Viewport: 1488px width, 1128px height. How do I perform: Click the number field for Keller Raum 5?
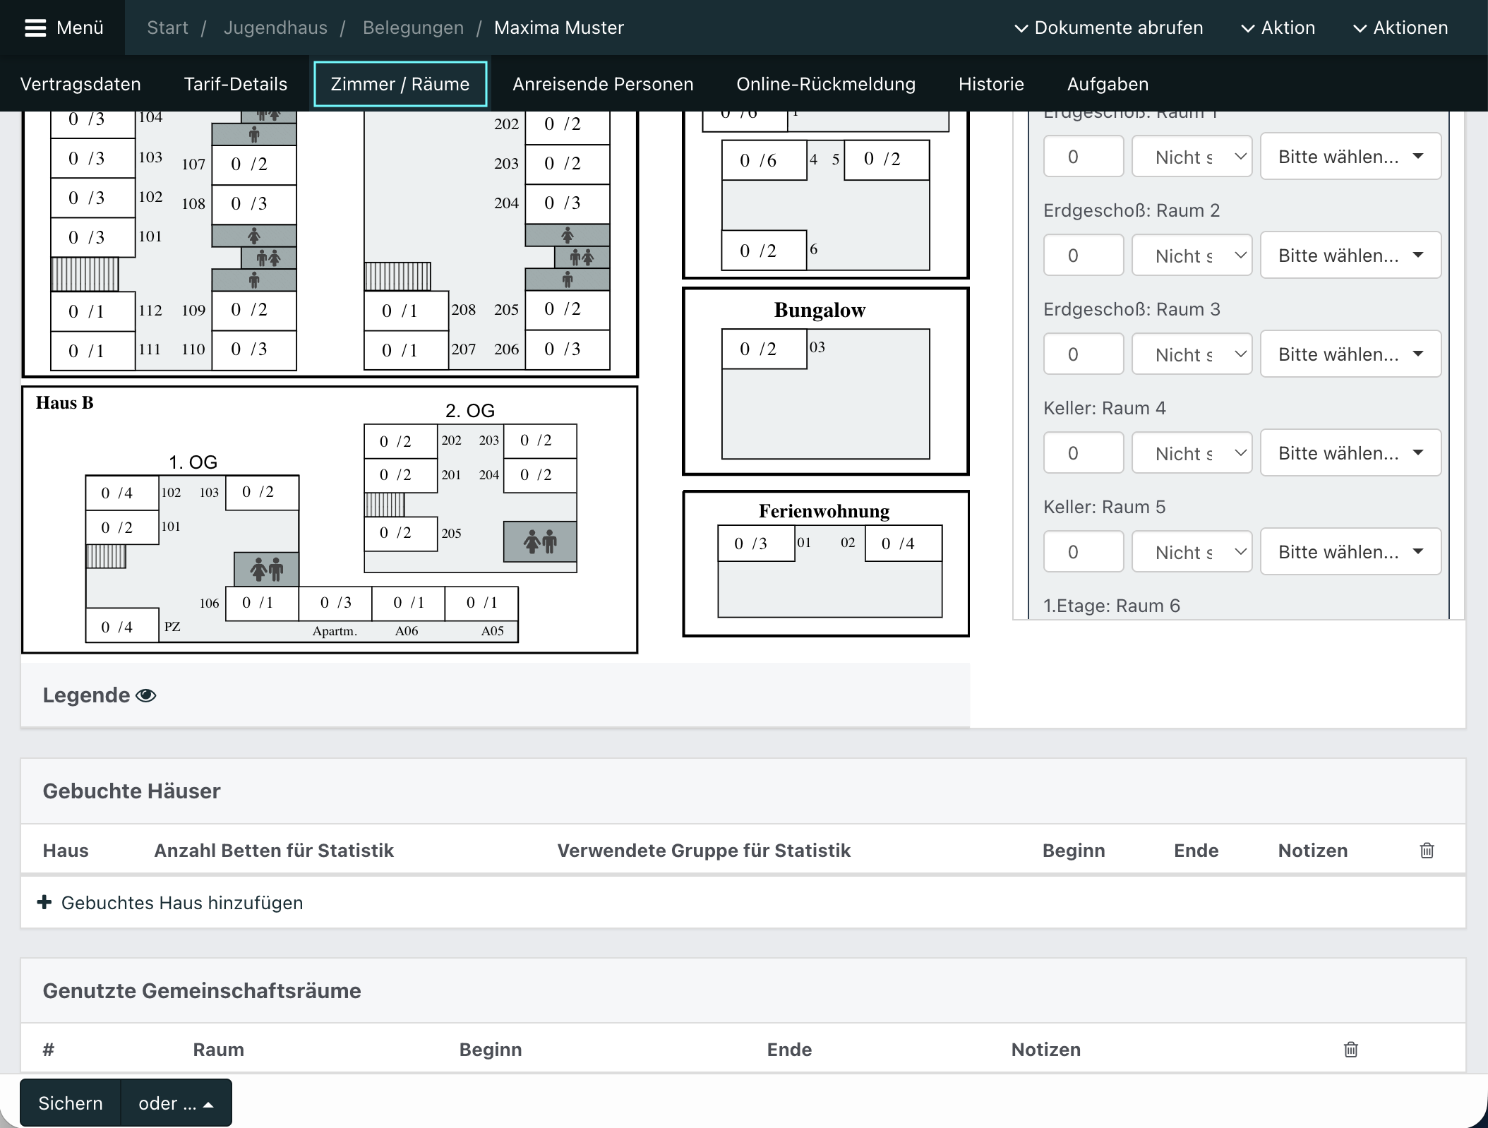(1084, 552)
